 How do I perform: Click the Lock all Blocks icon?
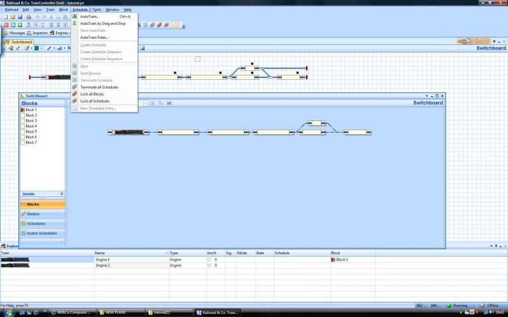(75, 94)
